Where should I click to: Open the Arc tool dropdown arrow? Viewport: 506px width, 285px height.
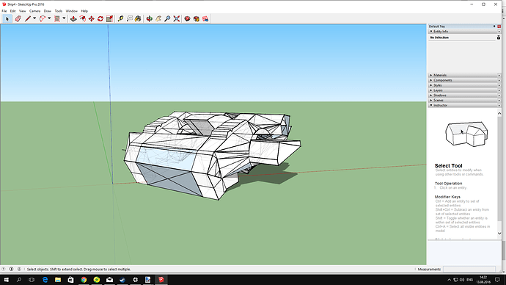pyautogui.click(x=49, y=18)
